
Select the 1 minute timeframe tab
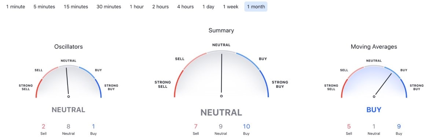click(x=15, y=7)
